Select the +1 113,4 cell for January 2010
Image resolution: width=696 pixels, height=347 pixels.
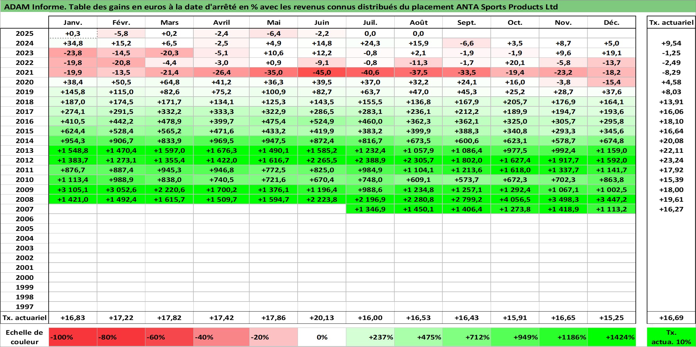click(x=73, y=180)
